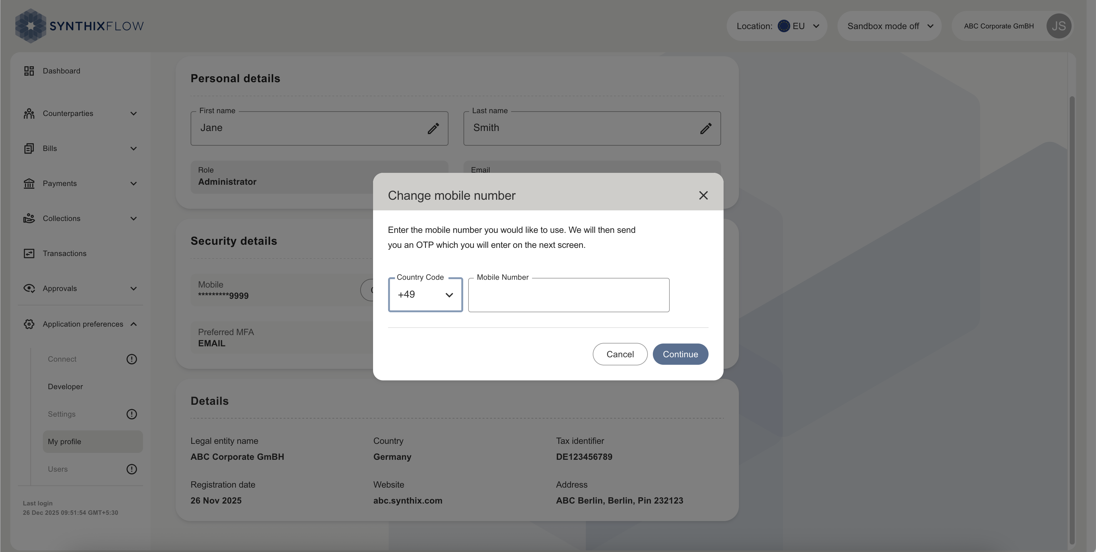Click the Country value Germany
Screen dimensions: 1096x552
pos(392,457)
